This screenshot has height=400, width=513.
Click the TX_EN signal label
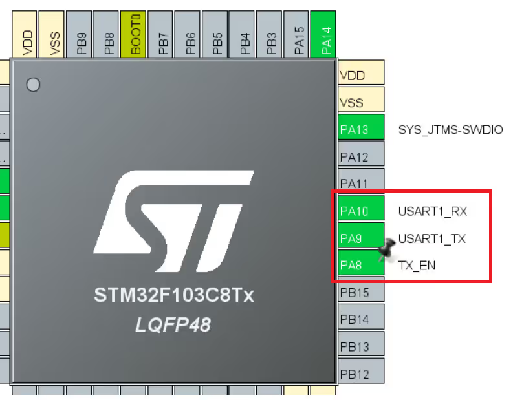[417, 266]
